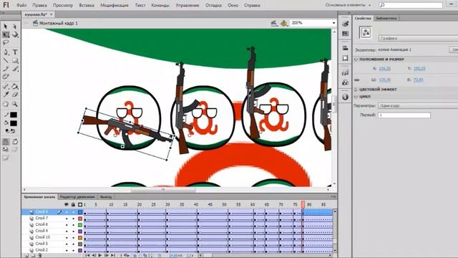Select the Text tool

point(15,52)
